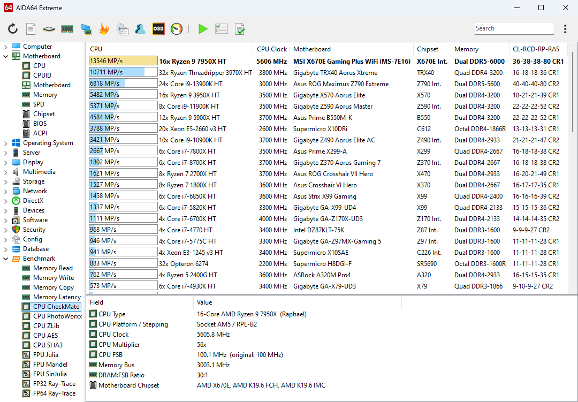Click the Refresh toolbar icon
This screenshot has width=578, height=402.
tap(13, 29)
